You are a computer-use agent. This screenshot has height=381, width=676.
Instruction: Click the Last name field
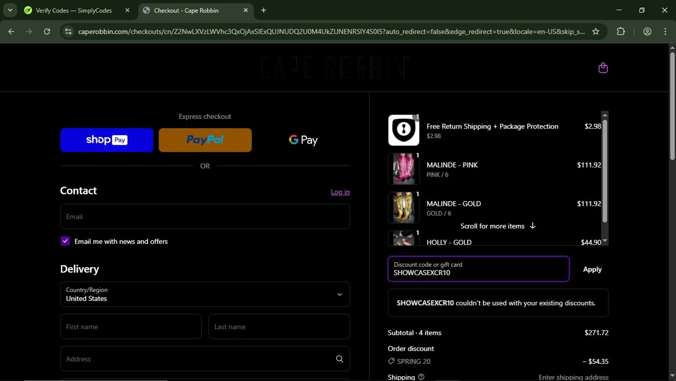coord(279,327)
